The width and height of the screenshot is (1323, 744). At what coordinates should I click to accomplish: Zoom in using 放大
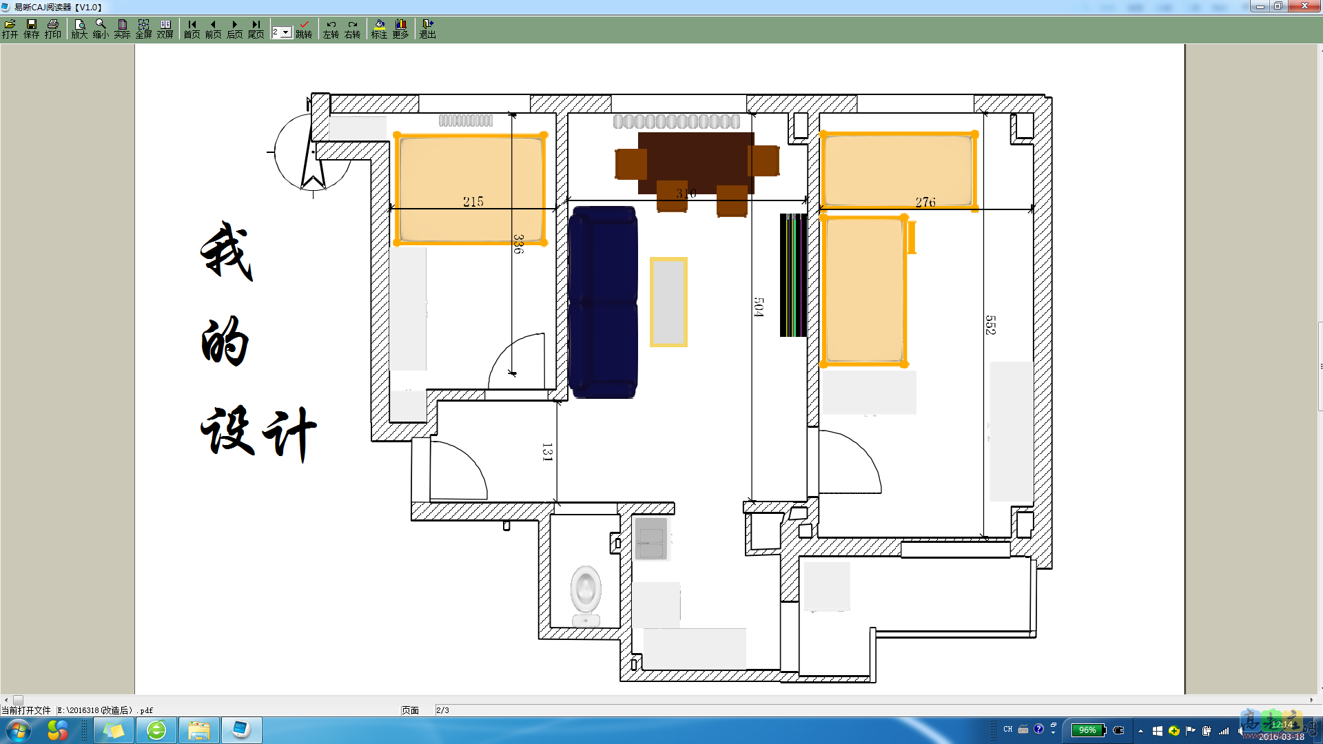[x=79, y=29]
